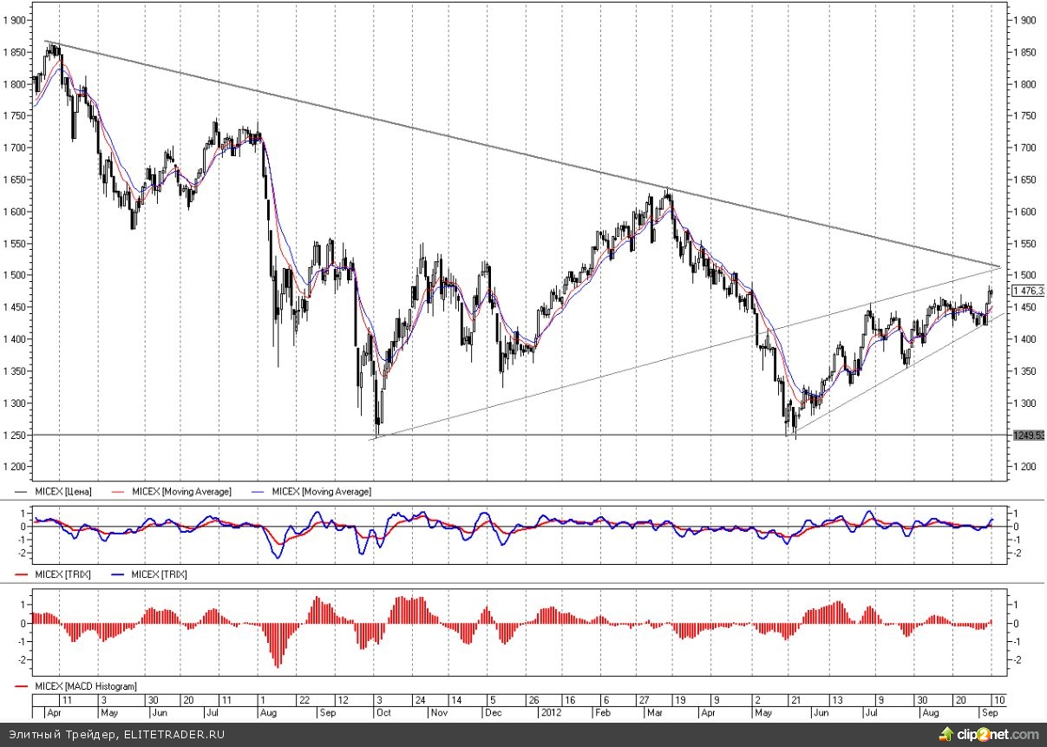
Task: Click the 1249.53 support level label
Action: (1029, 435)
